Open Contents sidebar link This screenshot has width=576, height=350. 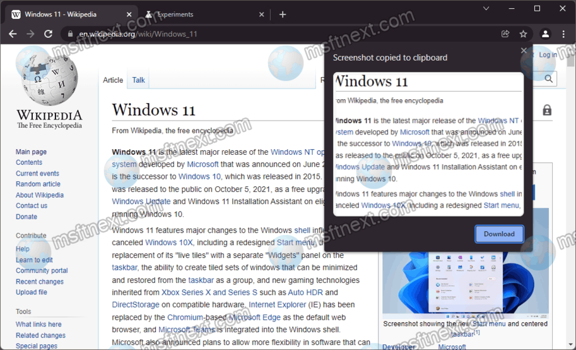tap(29, 162)
